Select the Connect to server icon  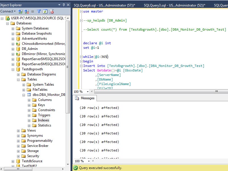[x=20, y=11]
